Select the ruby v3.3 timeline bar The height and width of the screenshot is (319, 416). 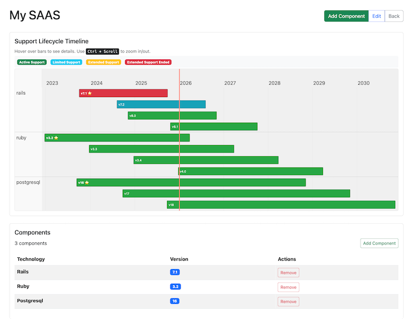(x=161, y=149)
